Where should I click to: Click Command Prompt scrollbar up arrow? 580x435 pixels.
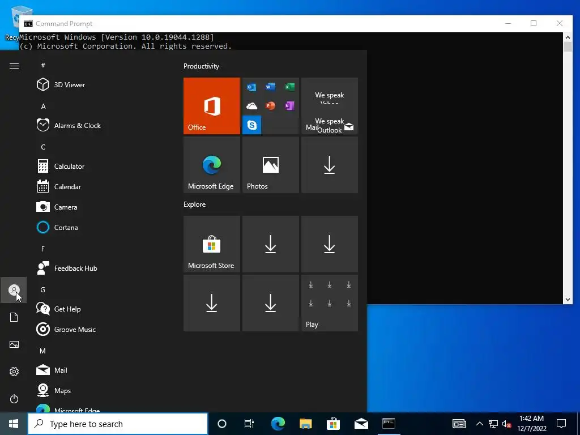point(568,37)
